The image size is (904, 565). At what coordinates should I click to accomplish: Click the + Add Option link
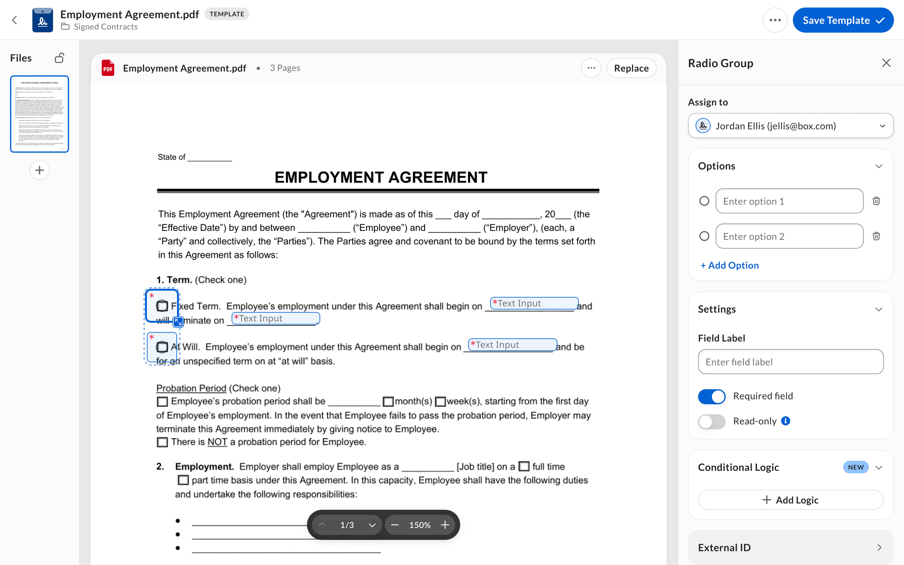point(729,265)
